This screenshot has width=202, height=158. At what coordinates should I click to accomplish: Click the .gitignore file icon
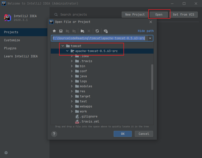point(77,116)
